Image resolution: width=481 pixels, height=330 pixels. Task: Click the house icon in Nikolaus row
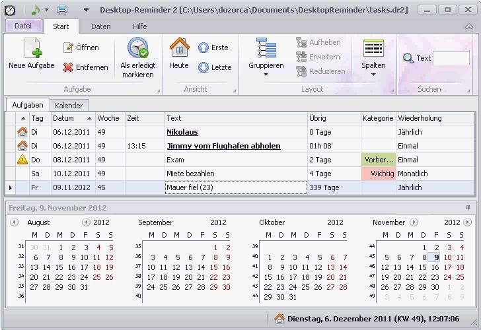click(x=22, y=132)
